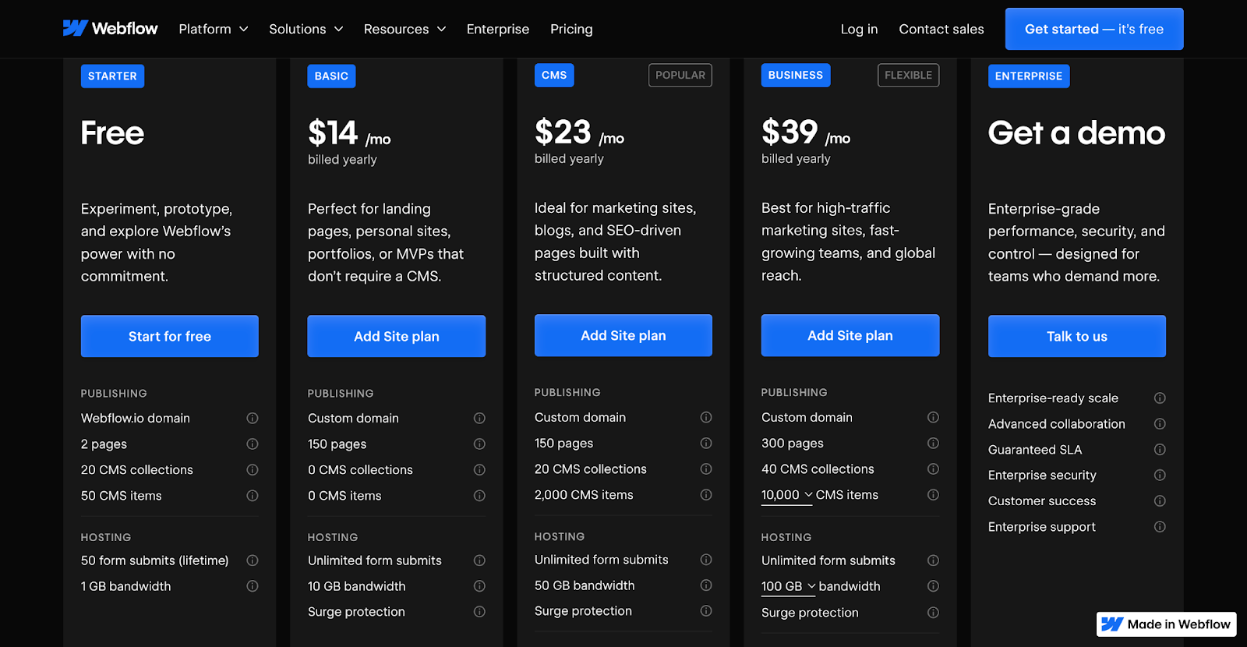
Task: Show info for 1 GB bandwidth
Action: 253,586
